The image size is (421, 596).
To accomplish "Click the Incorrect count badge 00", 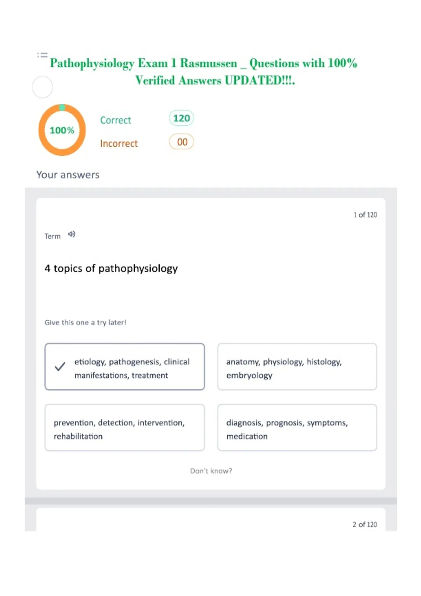I will [181, 142].
